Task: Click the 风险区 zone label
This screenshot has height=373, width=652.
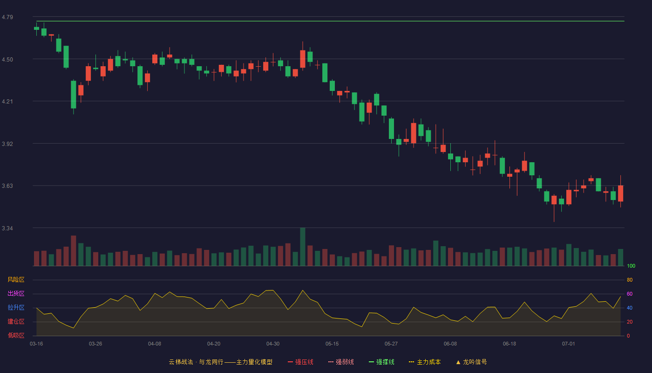Action: pos(16,280)
